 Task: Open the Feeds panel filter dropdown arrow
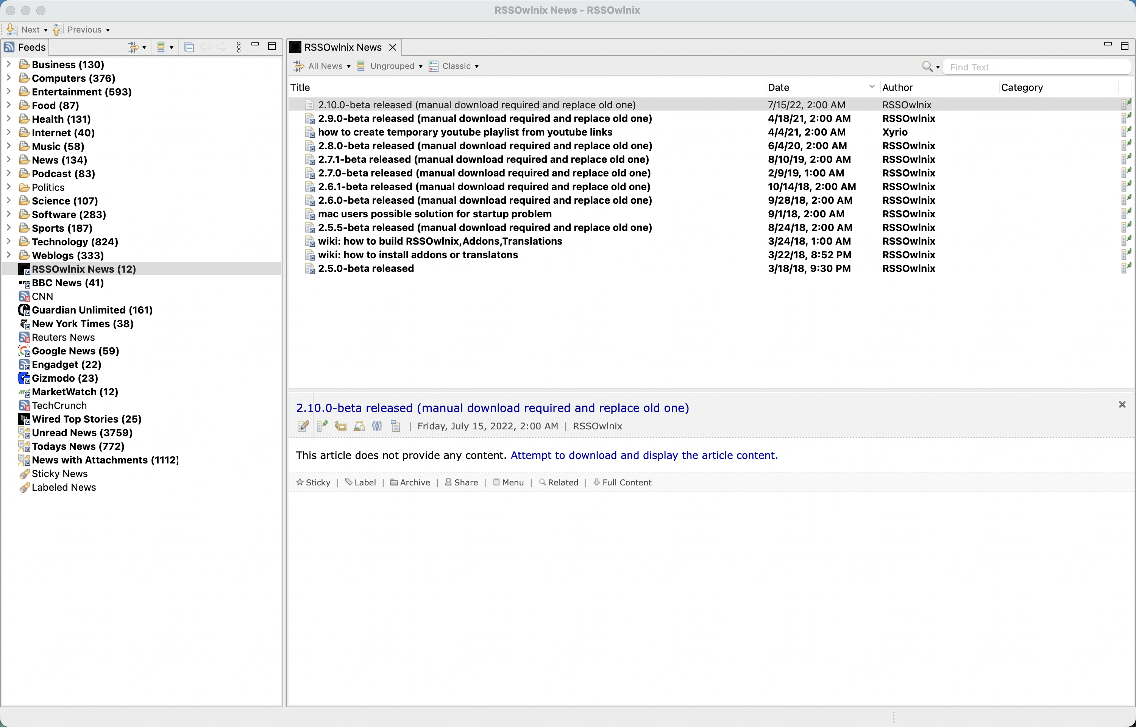click(144, 48)
